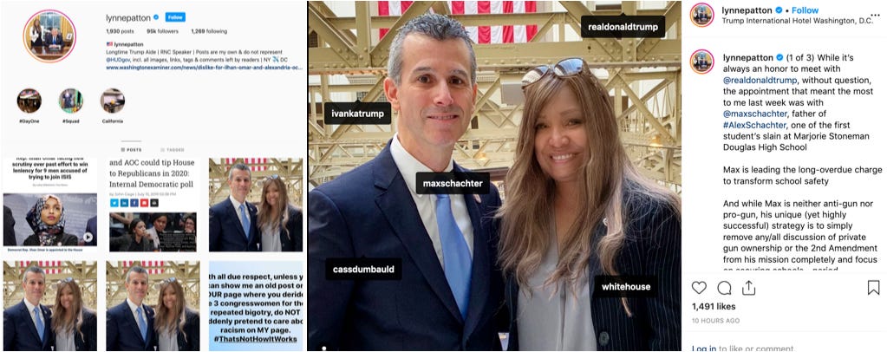Switch to the Tagged tab
This screenshot has height=352, width=887.
pyautogui.click(x=173, y=150)
